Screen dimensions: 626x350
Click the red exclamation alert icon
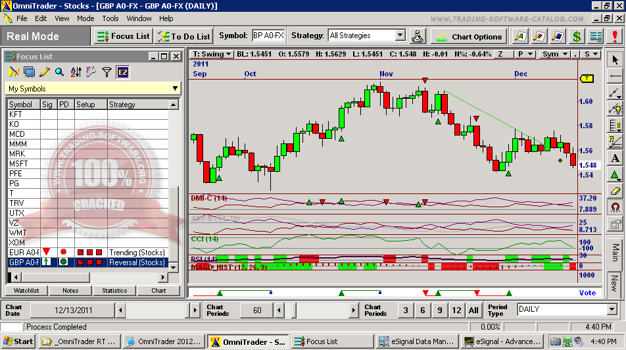coord(615,36)
